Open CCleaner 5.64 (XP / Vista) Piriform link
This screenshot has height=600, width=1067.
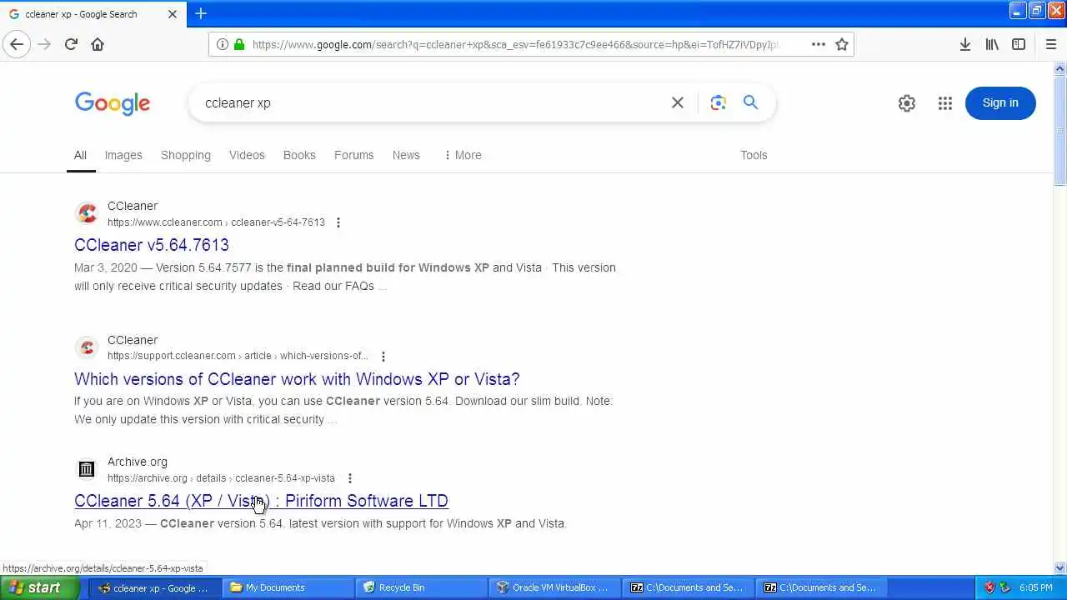(x=261, y=501)
